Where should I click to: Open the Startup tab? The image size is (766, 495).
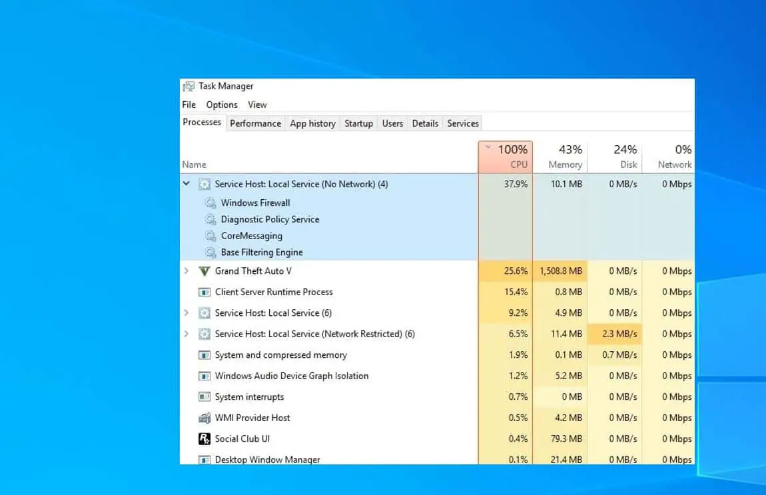pyautogui.click(x=358, y=124)
